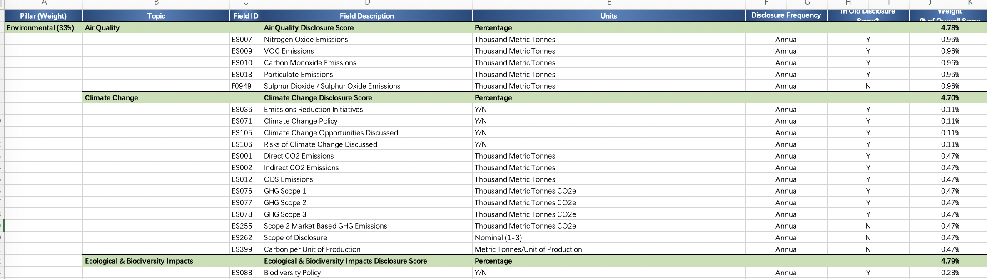Click the Nominal (1-3) units cell
Viewport: 987px width, 279px height.
498,238
